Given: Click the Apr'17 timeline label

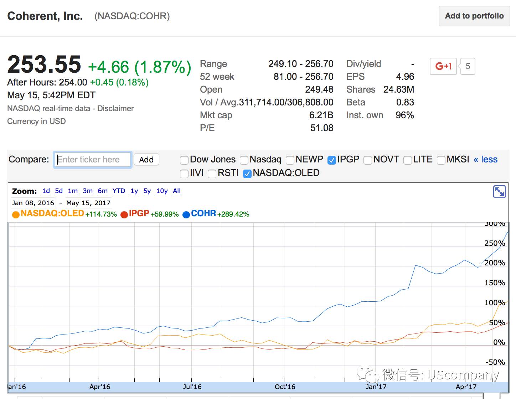Looking at the screenshot, I should 466,387.
